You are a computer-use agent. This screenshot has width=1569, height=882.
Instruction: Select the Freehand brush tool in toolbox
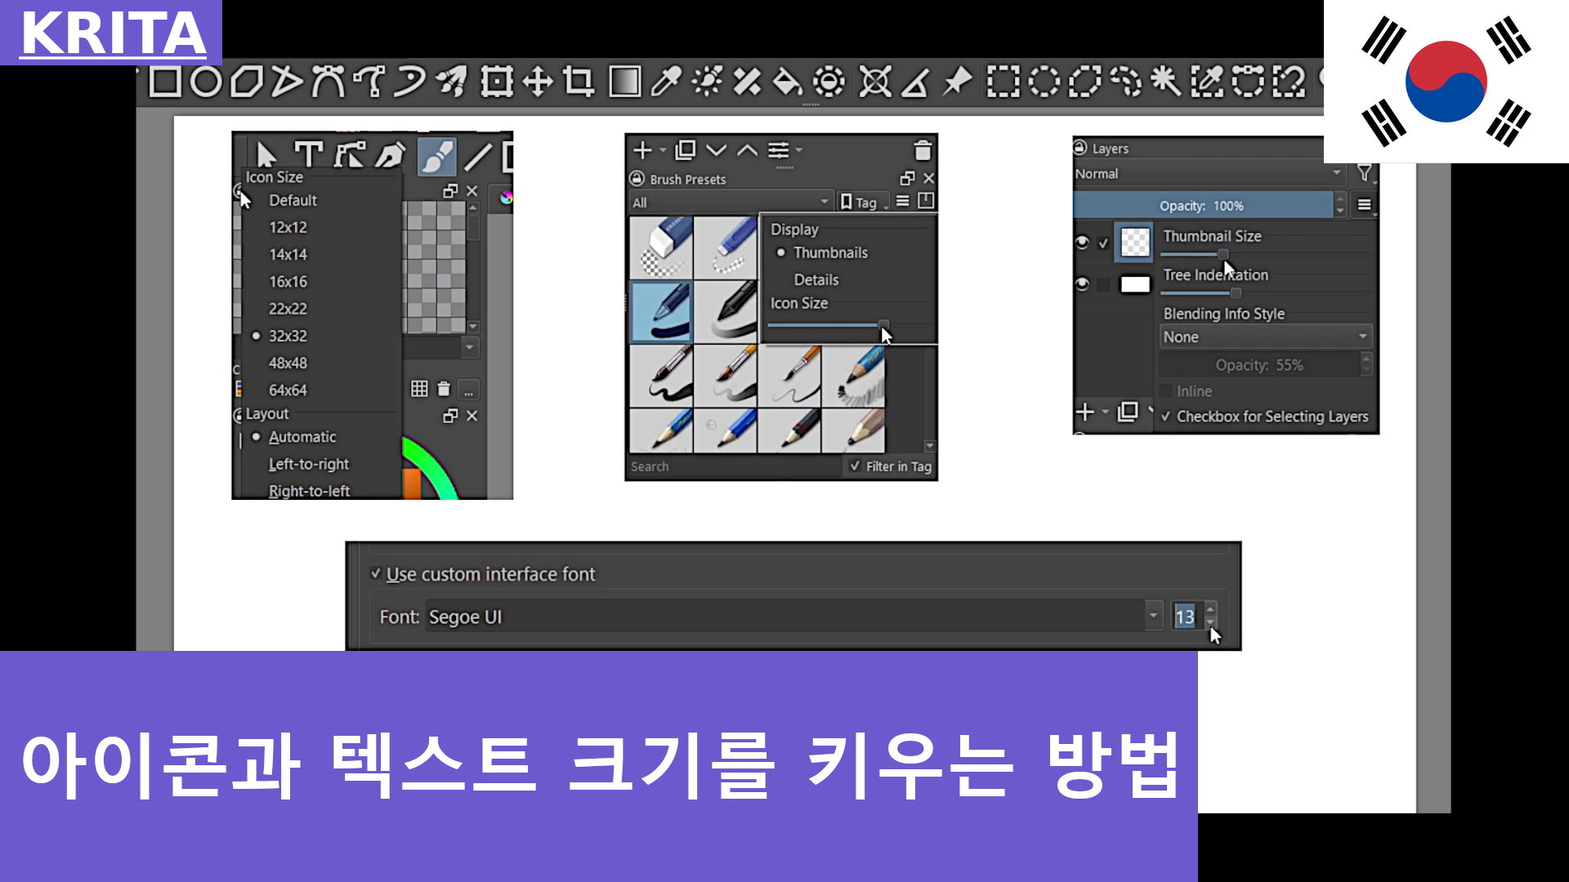coord(436,155)
